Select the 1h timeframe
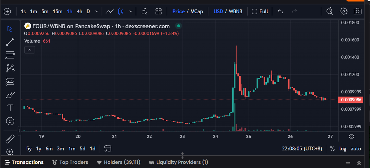 70,11
